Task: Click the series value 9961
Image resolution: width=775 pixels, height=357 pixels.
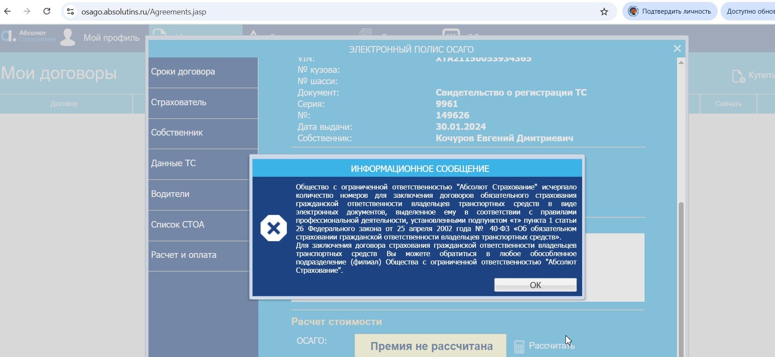Action: click(x=447, y=104)
